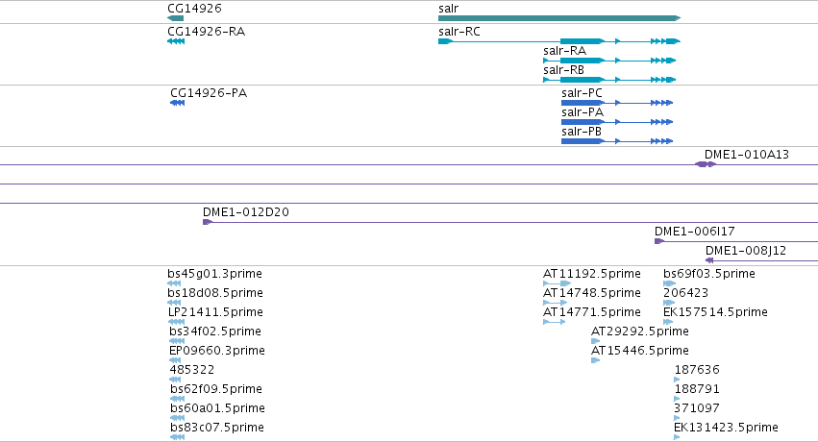Click the bs45g01.3prime EST arrow glyph
The width and height of the screenshot is (818, 442).
[x=174, y=283]
